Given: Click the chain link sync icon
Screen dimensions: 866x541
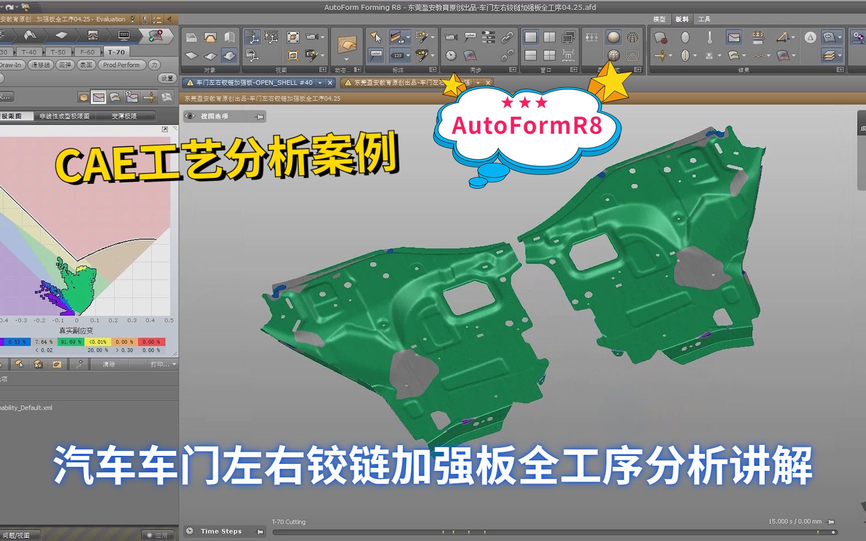Looking at the screenshot, I should (x=507, y=37).
